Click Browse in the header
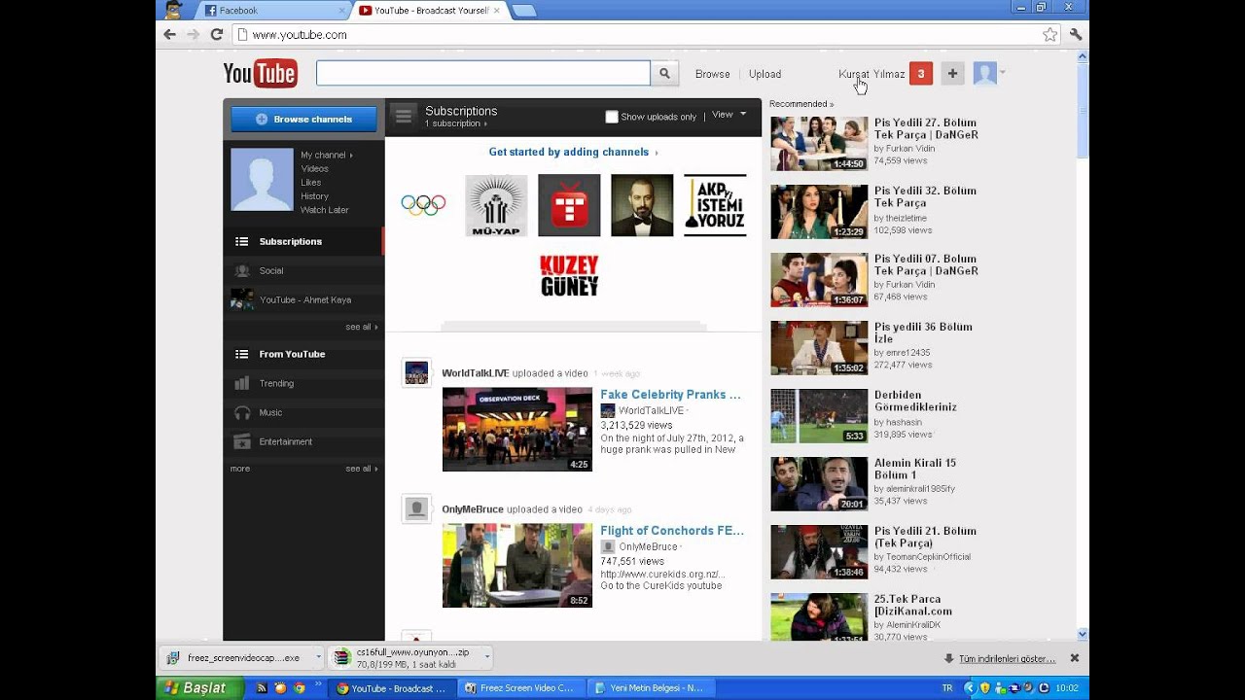1245x700 pixels. [x=712, y=74]
